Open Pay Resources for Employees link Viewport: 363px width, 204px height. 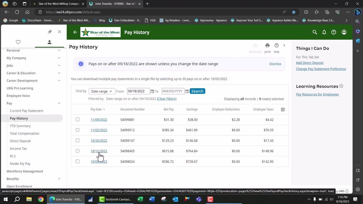[317, 94]
